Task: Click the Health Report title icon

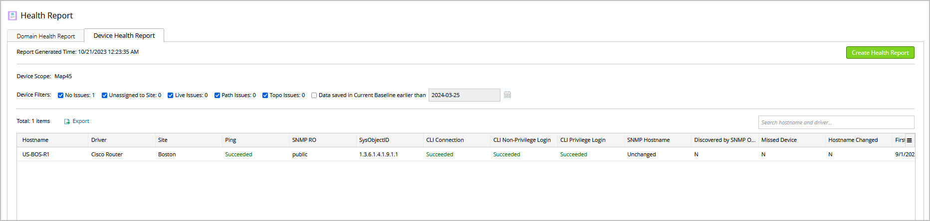Action: [x=12, y=16]
